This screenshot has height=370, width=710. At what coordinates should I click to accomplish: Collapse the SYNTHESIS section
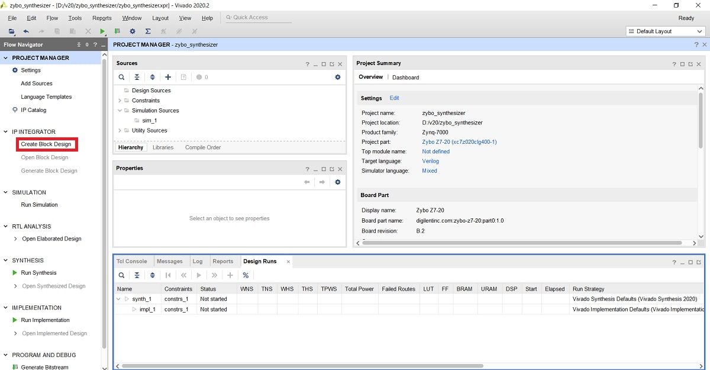[x=6, y=260]
